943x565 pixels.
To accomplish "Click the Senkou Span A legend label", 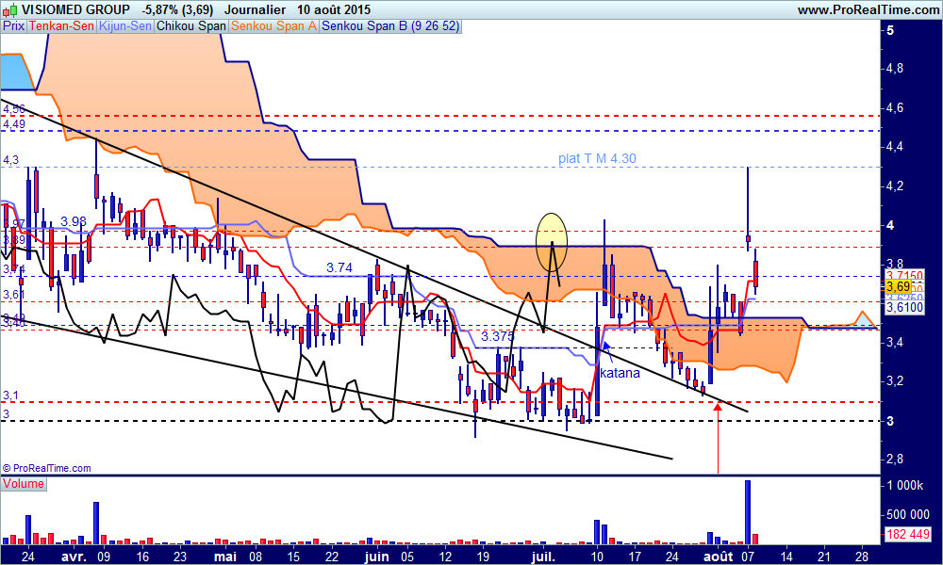I will point(273,25).
